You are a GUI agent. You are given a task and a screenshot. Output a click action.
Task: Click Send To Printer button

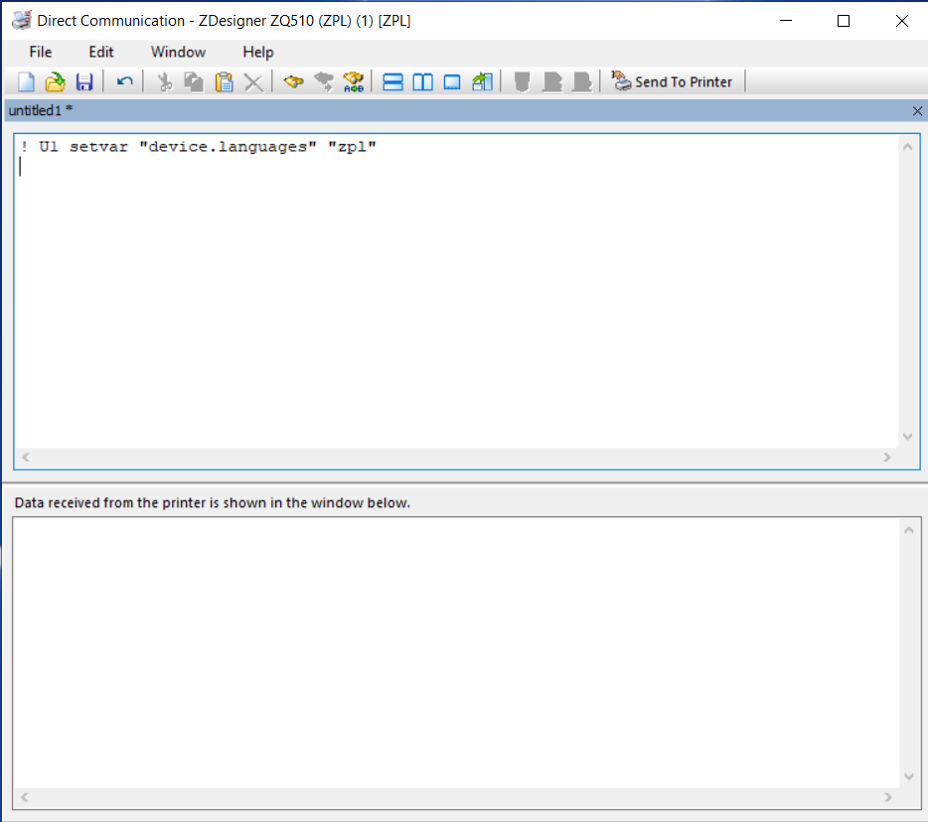[x=673, y=82]
